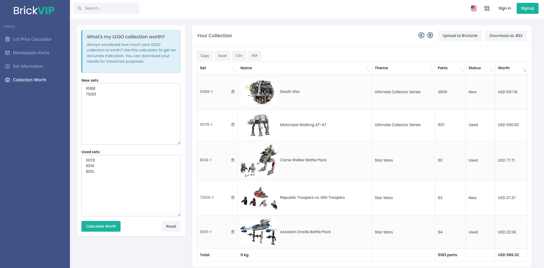
Task: Open set link 8014-1
Action: pos(205,160)
